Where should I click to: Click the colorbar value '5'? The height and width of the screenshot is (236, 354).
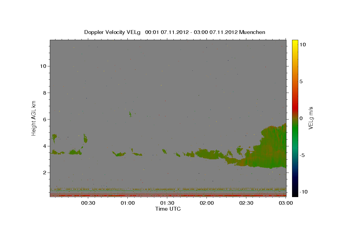coord(301,81)
